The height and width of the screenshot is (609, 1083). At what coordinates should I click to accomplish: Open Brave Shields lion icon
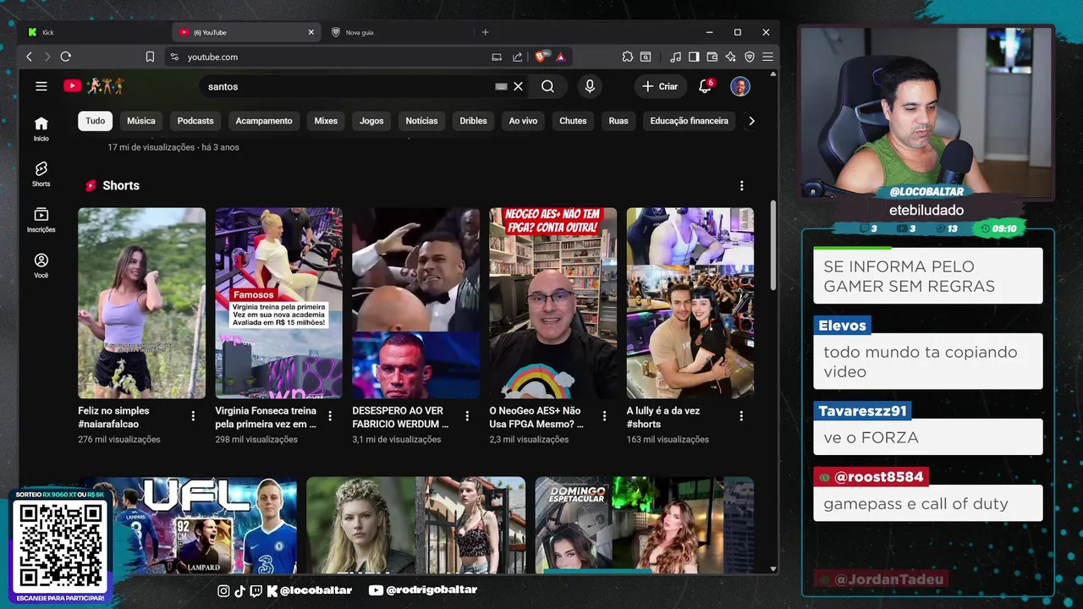(541, 57)
